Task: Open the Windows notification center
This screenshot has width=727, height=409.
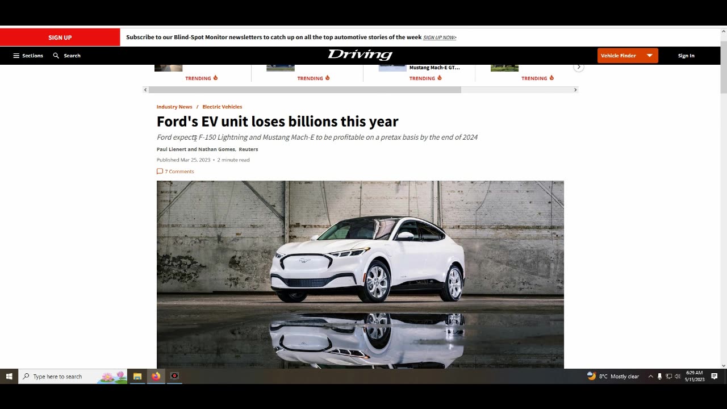Action: tap(715, 376)
